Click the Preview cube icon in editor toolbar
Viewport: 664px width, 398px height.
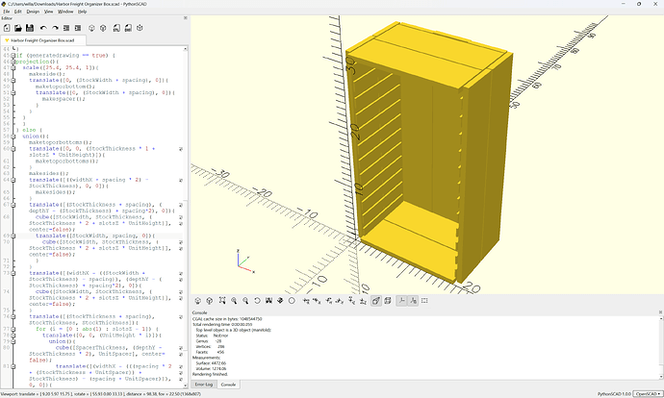[x=91, y=28]
